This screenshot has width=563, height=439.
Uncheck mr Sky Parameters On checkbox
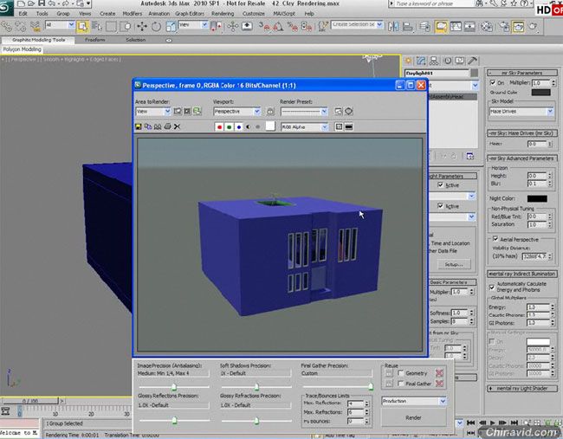[x=493, y=82]
